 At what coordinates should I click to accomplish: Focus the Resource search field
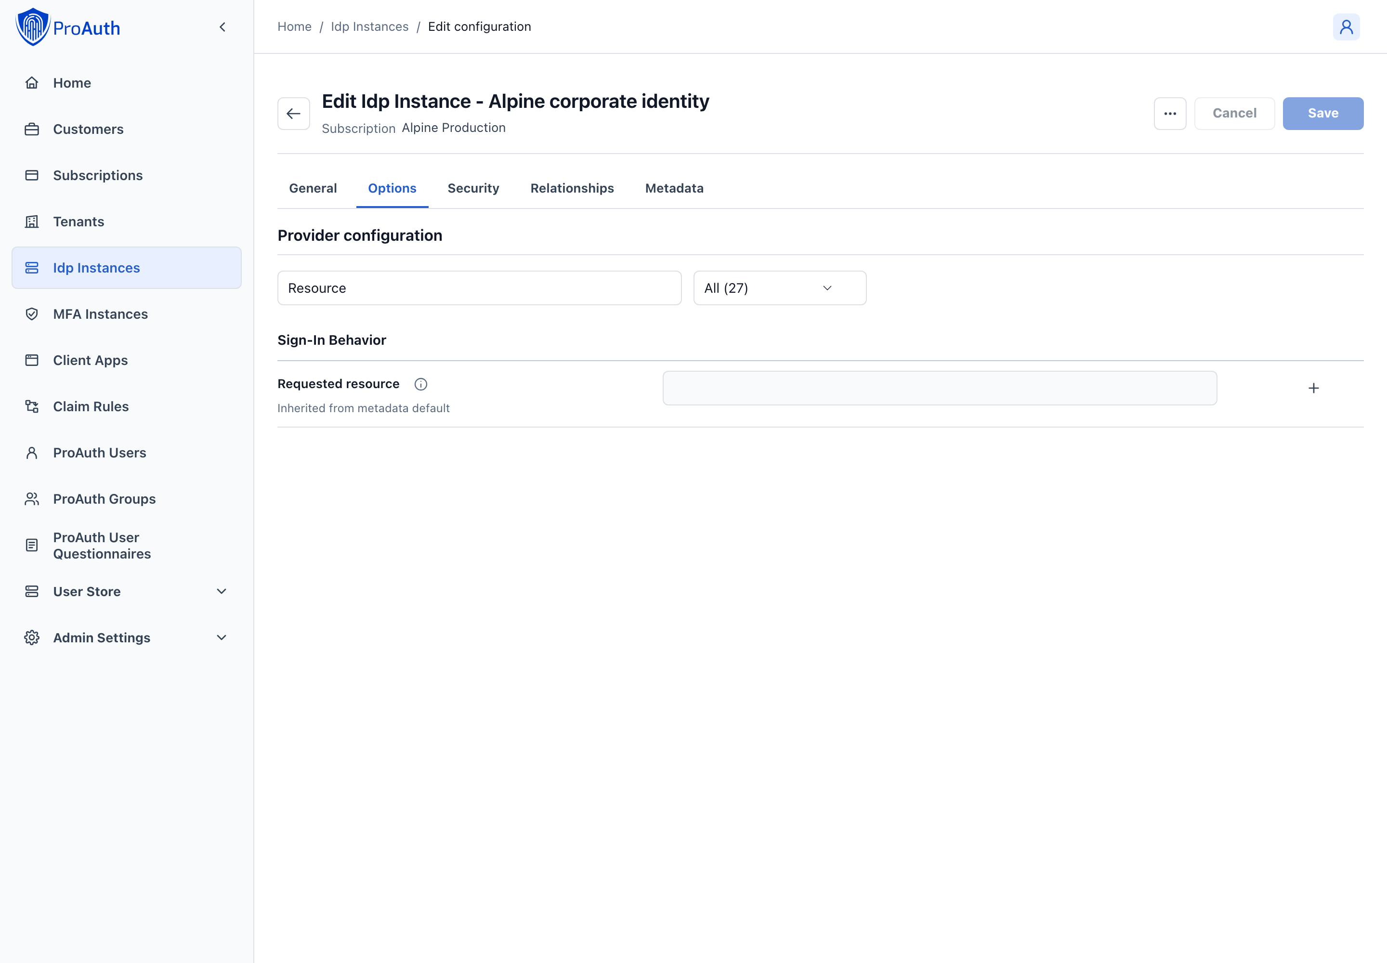click(479, 288)
